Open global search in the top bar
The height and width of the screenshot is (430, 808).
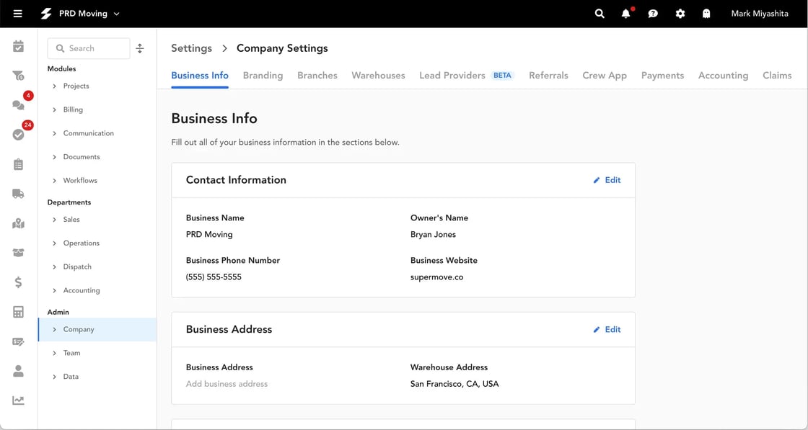599,13
